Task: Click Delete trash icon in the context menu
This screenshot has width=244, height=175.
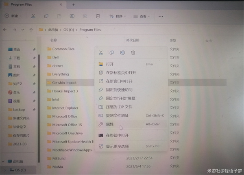Action: tap(133, 52)
